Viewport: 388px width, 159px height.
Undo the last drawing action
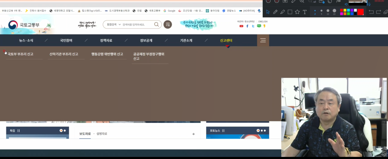pos(371,12)
